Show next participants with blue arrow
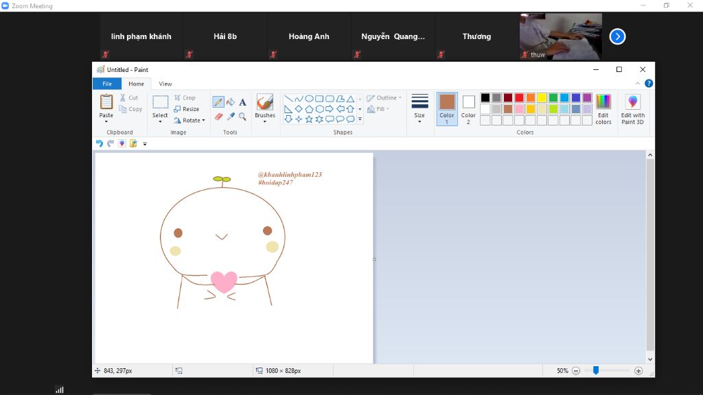 617,37
